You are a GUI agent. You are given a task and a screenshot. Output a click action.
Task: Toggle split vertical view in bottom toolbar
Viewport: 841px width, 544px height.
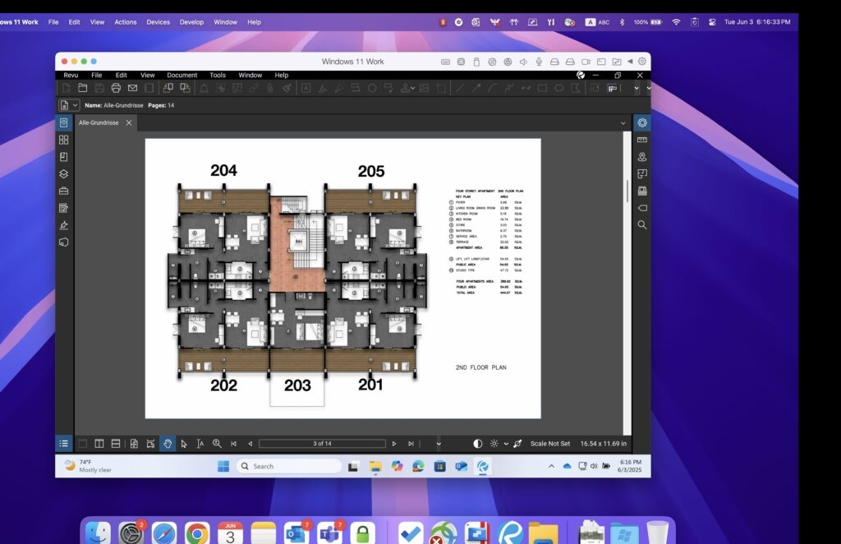99,444
